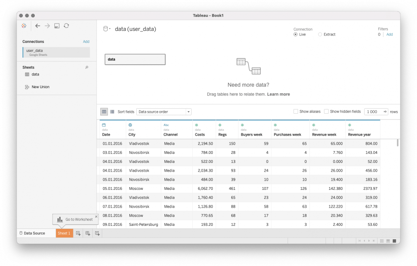Select the Live connection radio button
The height and width of the screenshot is (266, 417).
(296, 34)
